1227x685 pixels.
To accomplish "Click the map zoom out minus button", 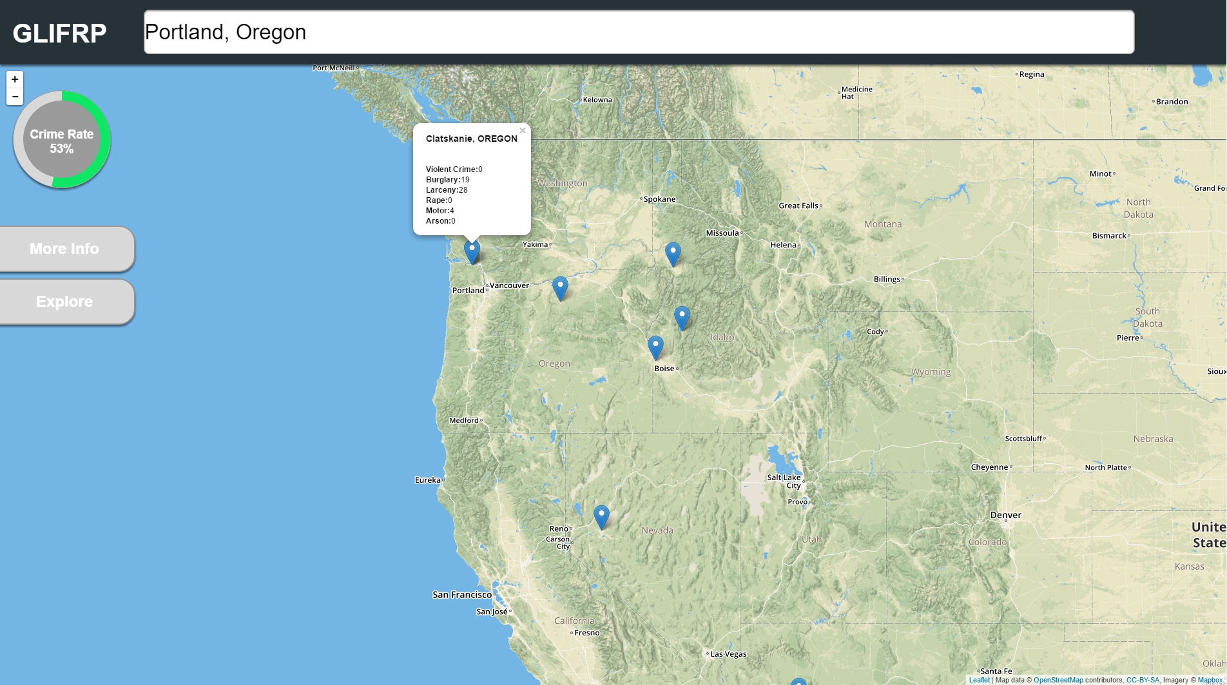I will [15, 97].
